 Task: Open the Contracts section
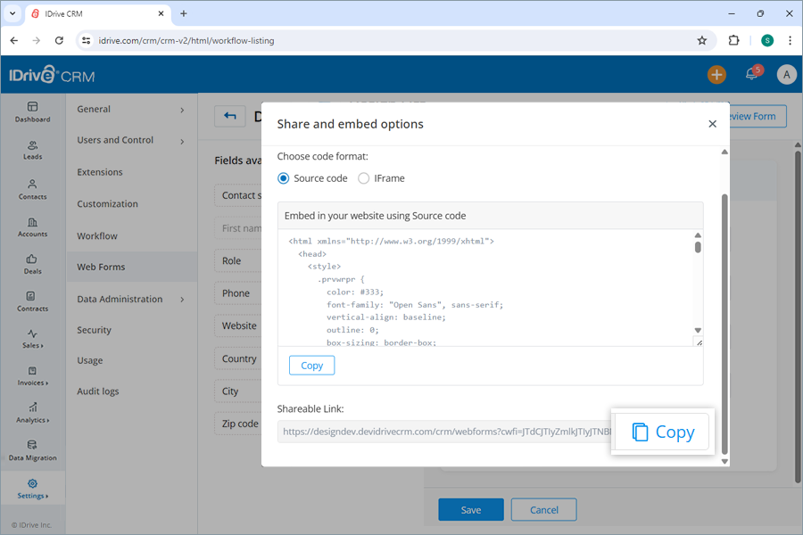(32, 304)
